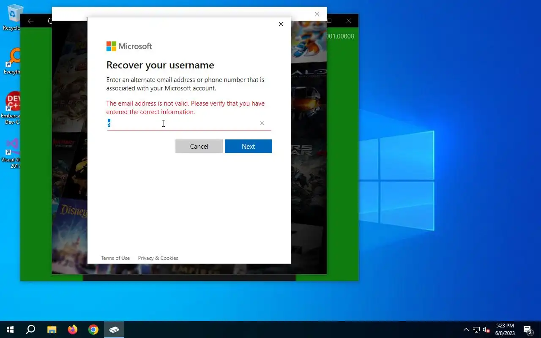This screenshot has width=541, height=338.
Task: Click the Next button
Action: [248, 146]
